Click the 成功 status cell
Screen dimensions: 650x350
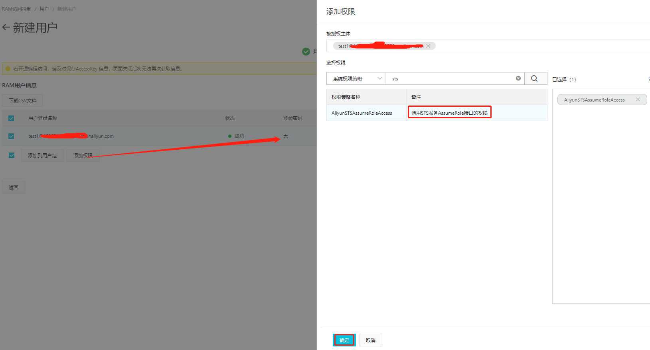pos(236,136)
